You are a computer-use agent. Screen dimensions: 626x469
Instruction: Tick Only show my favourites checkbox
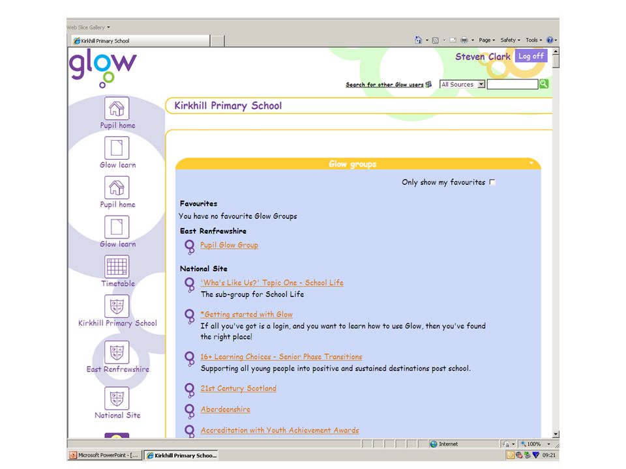(x=492, y=182)
